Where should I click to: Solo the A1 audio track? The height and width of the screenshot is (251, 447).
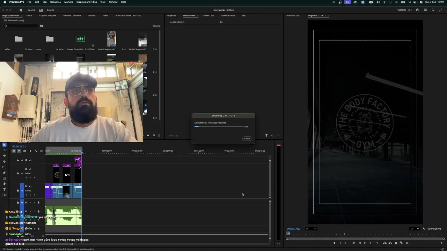click(x=34, y=203)
